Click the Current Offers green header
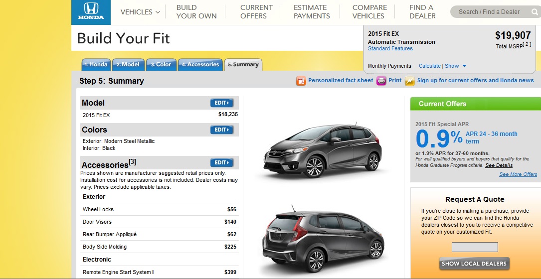 476,104
